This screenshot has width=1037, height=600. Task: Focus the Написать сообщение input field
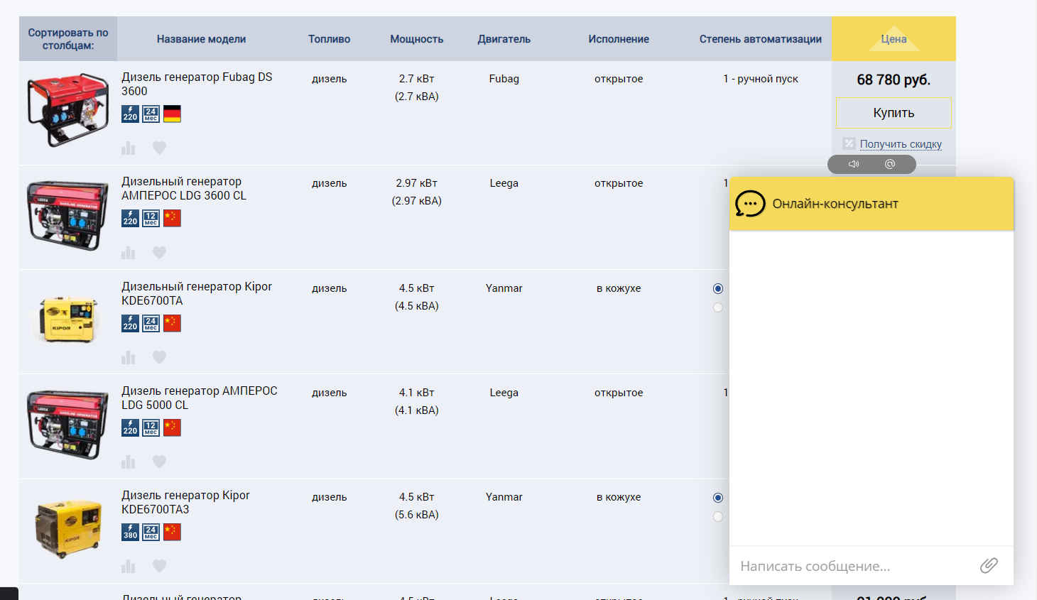click(x=852, y=566)
